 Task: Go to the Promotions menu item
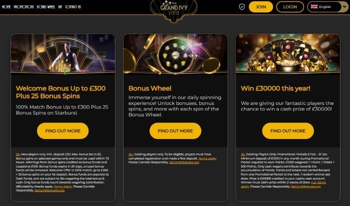23,7
